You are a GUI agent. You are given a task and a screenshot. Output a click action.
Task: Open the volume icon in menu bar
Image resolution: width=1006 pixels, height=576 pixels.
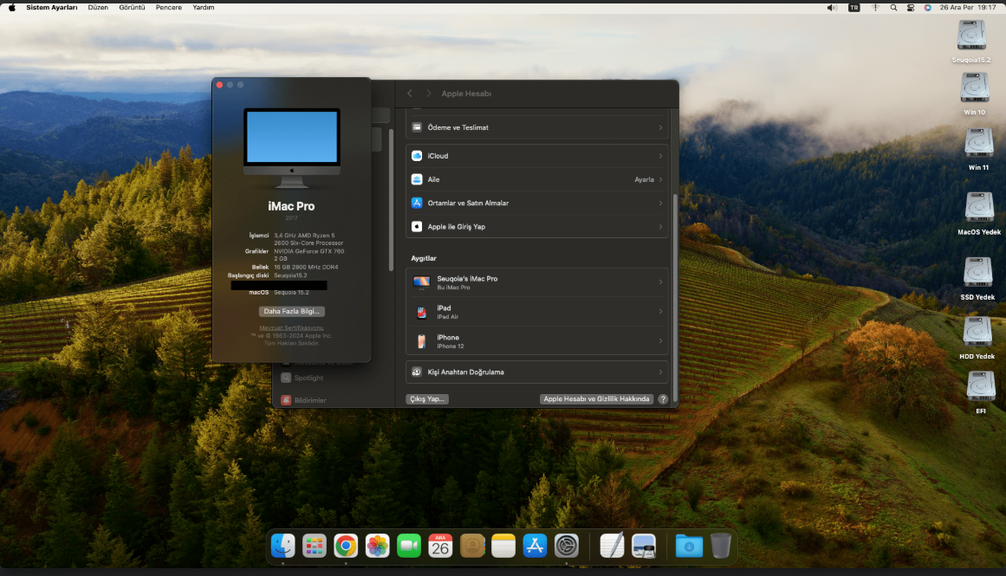coord(832,8)
